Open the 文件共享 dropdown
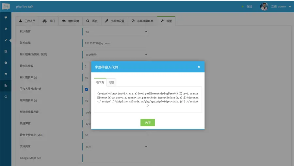 (115, 147)
